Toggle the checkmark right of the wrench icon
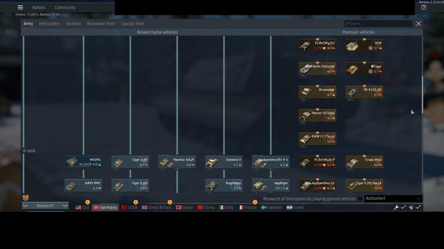The height and width of the screenshot is (249, 444). [403, 208]
